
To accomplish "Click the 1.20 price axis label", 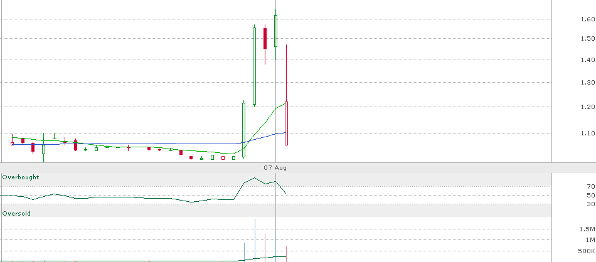I will click(588, 107).
